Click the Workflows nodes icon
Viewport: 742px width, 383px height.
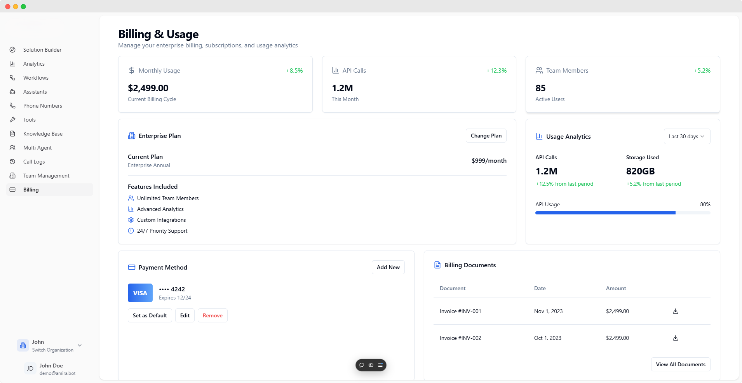click(13, 78)
